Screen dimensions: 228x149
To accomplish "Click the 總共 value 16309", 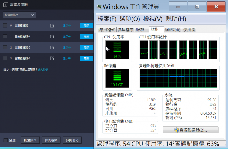I will 151,100.
